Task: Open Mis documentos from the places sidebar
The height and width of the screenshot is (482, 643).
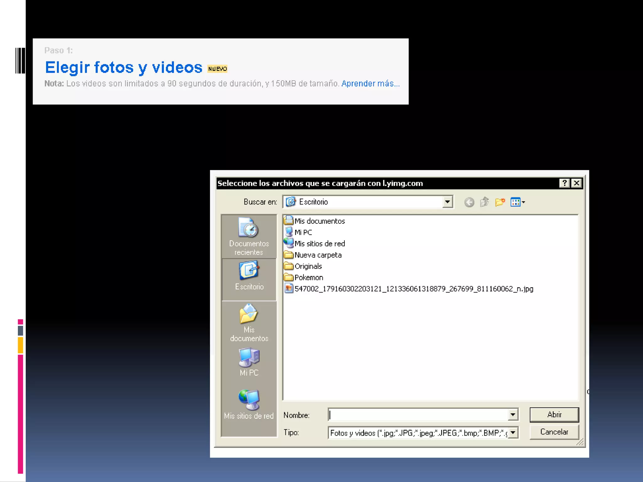Action: tap(249, 322)
